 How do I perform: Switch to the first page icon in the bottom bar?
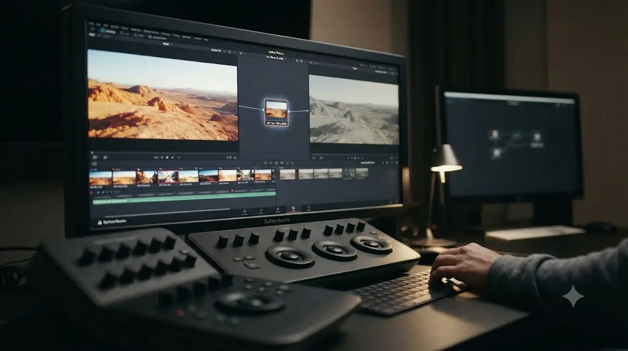pos(244,210)
